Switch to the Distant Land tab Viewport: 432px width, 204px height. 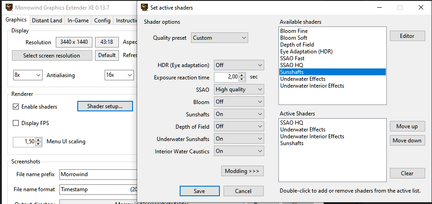click(47, 21)
